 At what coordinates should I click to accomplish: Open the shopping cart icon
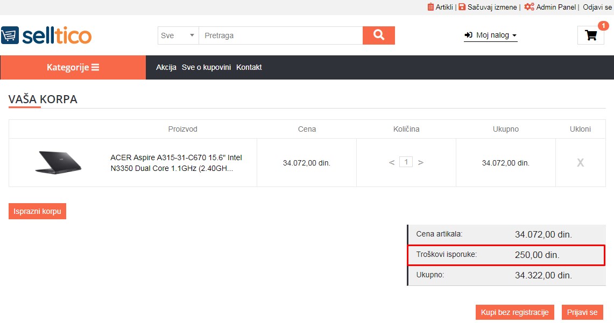tap(591, 35)
